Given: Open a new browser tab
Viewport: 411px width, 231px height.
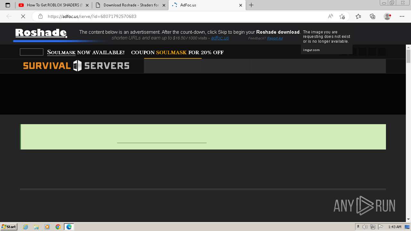Looking at the screenshot, I should 251,5.
